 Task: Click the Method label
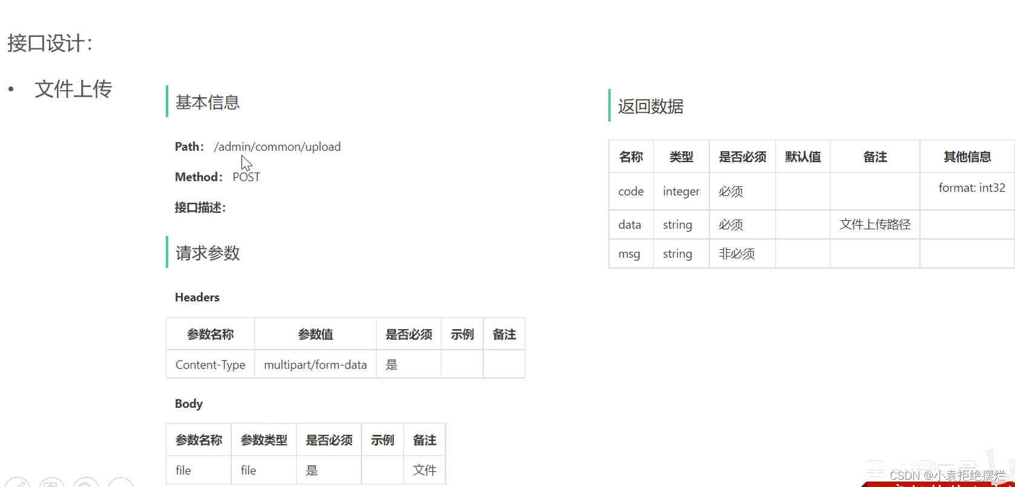pos(199,177)
